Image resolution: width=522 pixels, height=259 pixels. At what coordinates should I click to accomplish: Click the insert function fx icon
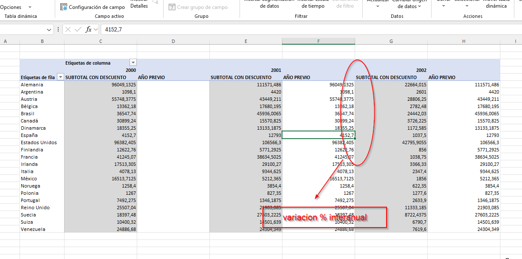pyautogui.click(x=88, y=29)
